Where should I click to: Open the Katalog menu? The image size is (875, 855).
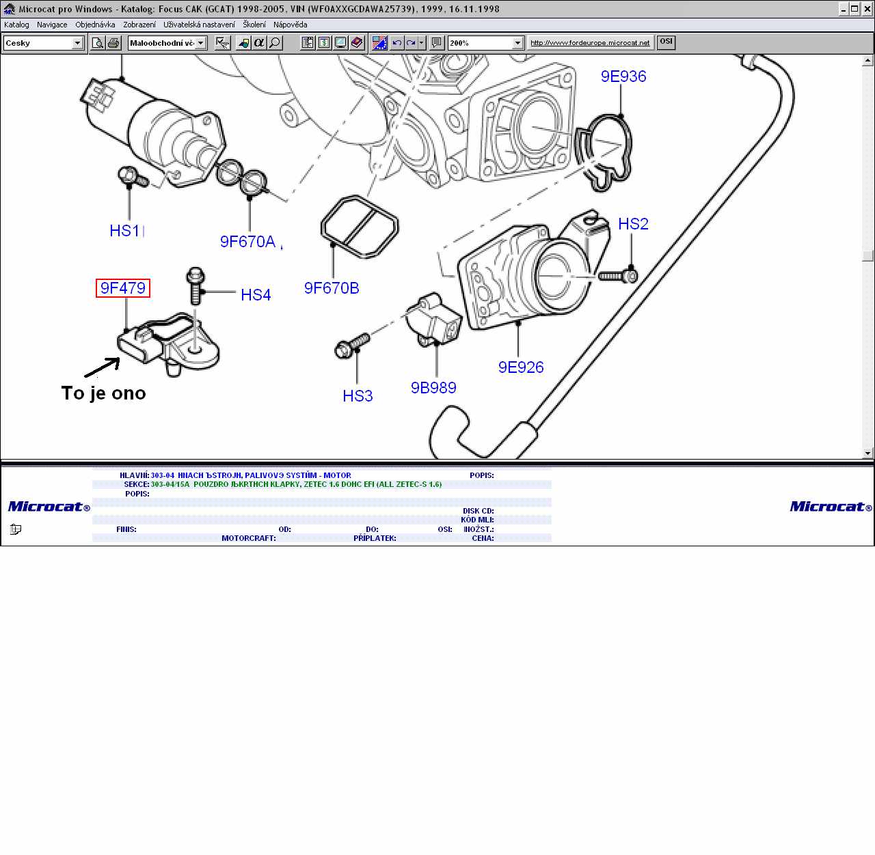[x=16, y=25]
